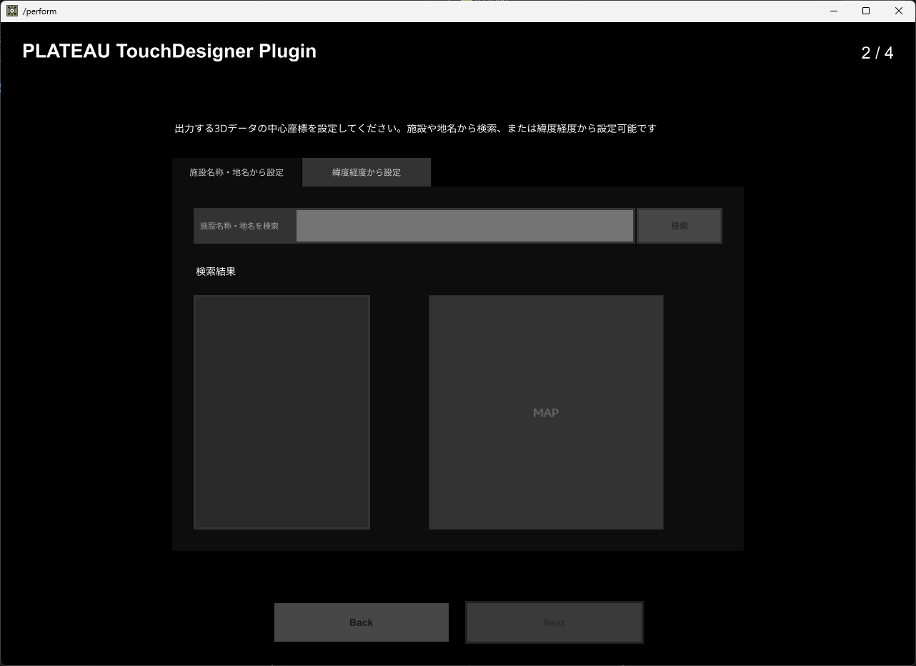Select the 施設名称・地名から設定 tab
This screenshot has width=916, height=666.
[x=237, y=172]
